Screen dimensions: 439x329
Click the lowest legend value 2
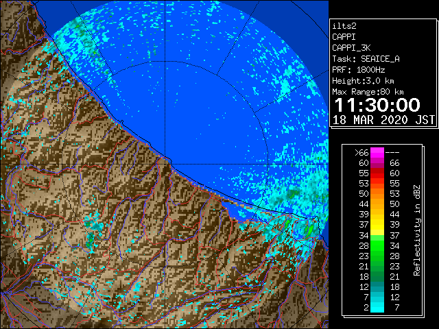click(366, 308)
